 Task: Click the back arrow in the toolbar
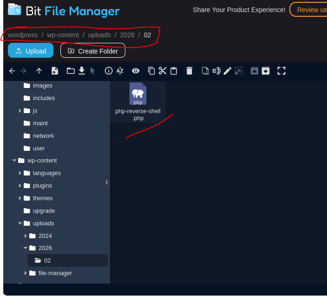(x=12, y=71)
